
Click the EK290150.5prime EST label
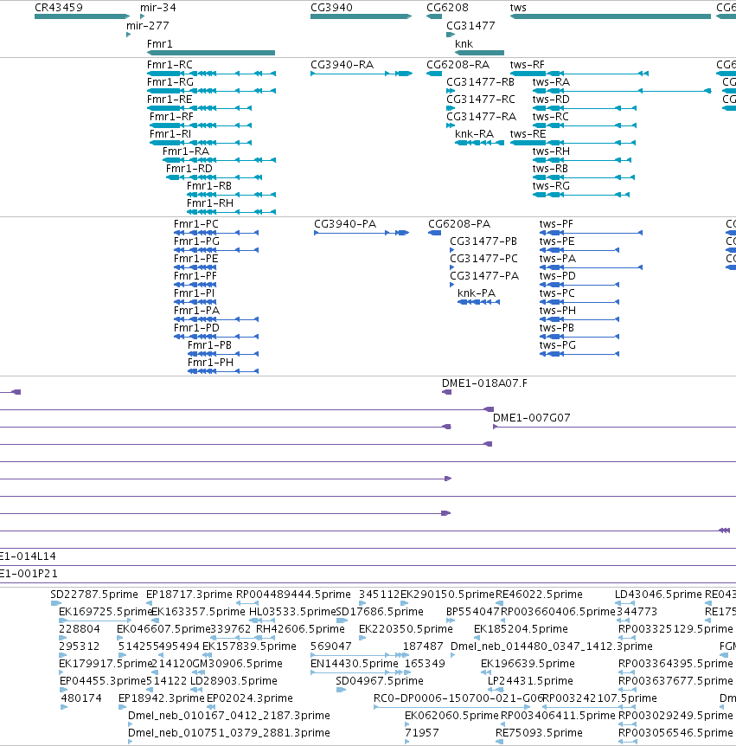coord(447,595)
